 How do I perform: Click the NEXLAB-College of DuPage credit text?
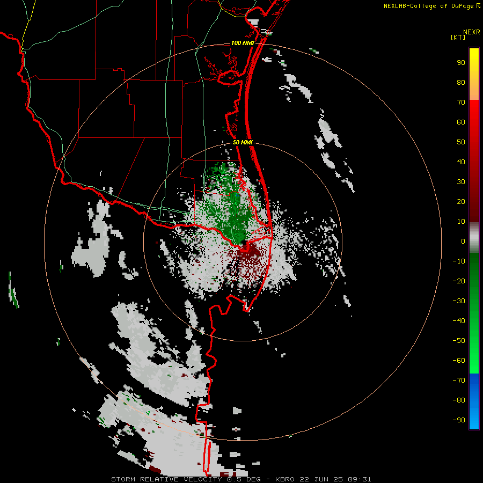point(429,6)
